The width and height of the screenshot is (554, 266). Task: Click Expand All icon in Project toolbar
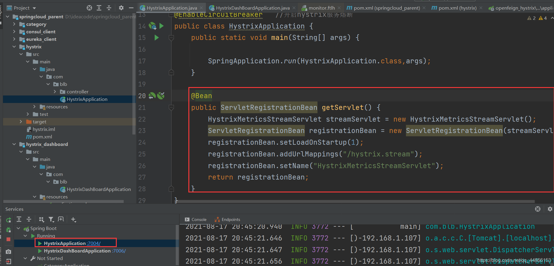[x=99, y=8]
